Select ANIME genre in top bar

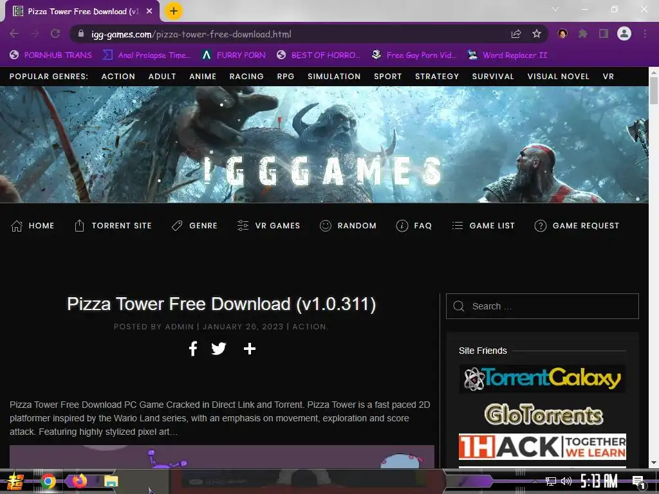tap(203, 77)
